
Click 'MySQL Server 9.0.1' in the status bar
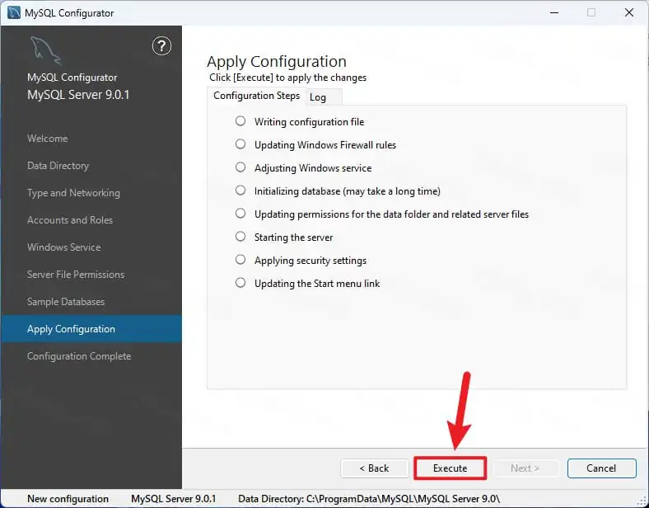click(174, 499)
